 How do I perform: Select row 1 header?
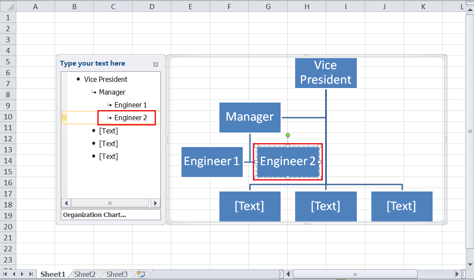[x=8, y=18]
